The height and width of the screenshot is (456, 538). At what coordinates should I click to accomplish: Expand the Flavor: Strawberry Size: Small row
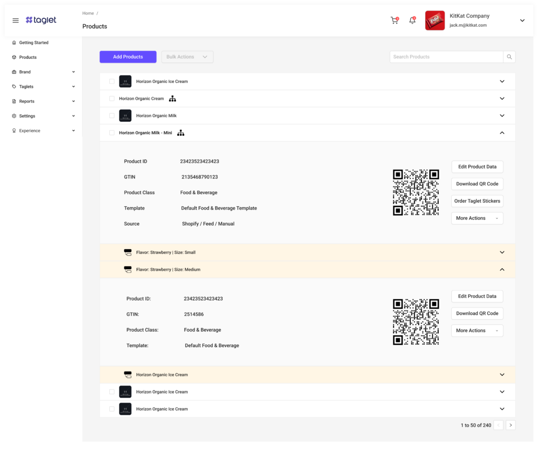click(502, 252)
